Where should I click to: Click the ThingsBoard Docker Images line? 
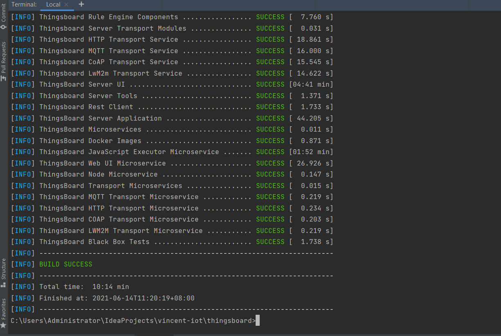[172, 141]
